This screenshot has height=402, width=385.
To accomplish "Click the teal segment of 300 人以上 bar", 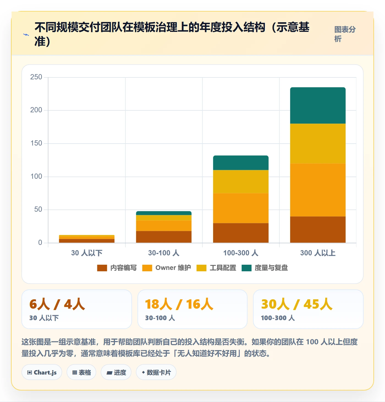I will (318, 105).
